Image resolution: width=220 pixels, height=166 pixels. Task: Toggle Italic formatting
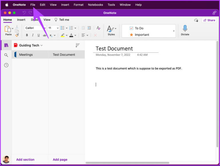click(x=33, y=35)
